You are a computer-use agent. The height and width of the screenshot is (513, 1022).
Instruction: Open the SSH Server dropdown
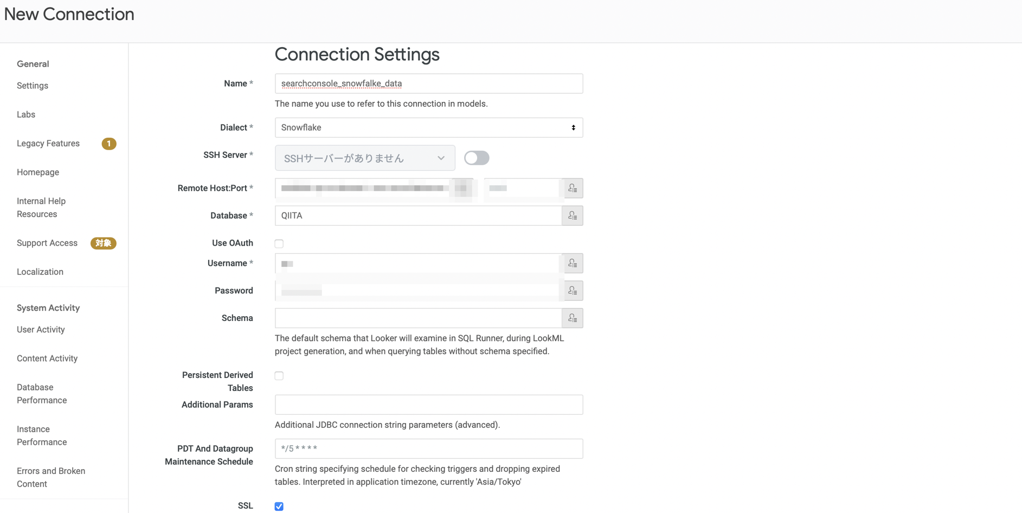(x=365, y=158)
